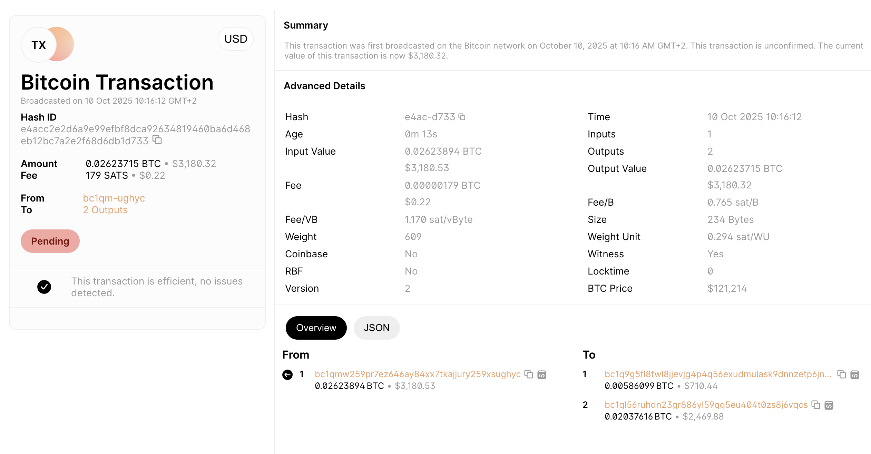This screenshot has height=454, width=871.
Task: Switch to the JSON tab
Action: click(x=376, y=328)
